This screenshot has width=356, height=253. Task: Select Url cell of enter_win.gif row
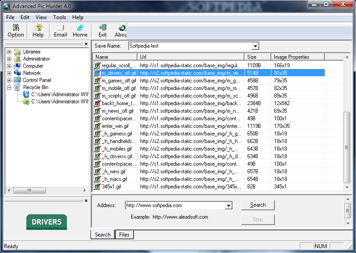191,126
